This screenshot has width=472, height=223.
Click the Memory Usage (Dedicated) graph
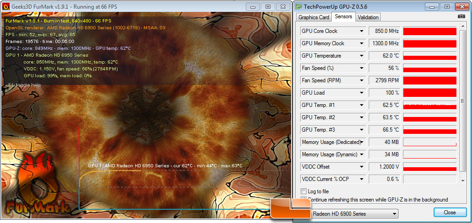tap(430, 143)
